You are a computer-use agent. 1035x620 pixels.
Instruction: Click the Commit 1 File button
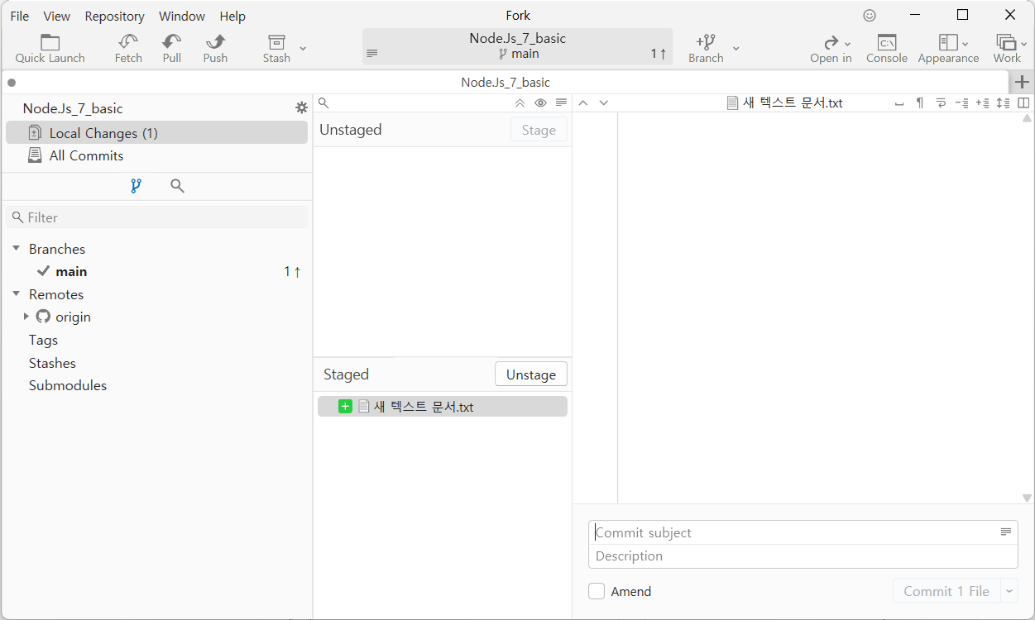tap(946, 591)
